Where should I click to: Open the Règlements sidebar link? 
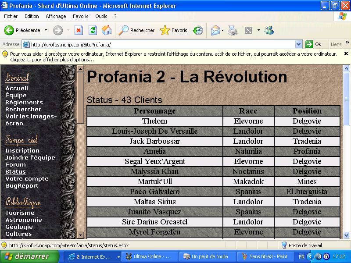click(24, 102)
